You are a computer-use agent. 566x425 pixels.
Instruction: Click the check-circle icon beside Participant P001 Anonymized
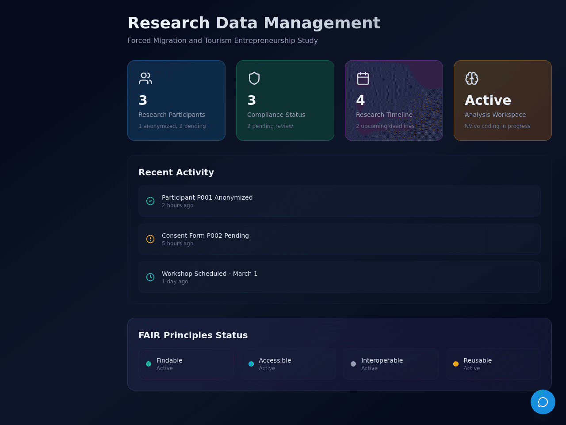[x=150, y=201]
